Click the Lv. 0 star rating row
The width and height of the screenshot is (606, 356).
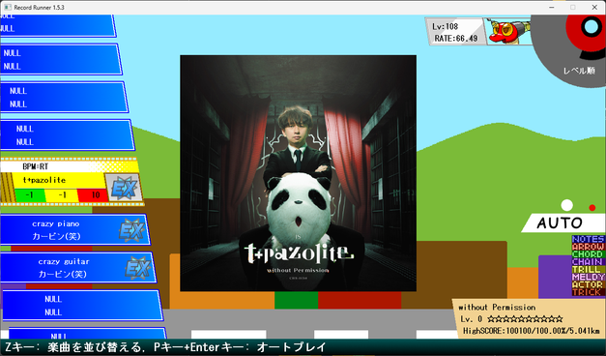[511, 319]
